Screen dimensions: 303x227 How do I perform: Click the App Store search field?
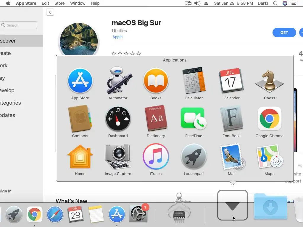pos(18,25)
